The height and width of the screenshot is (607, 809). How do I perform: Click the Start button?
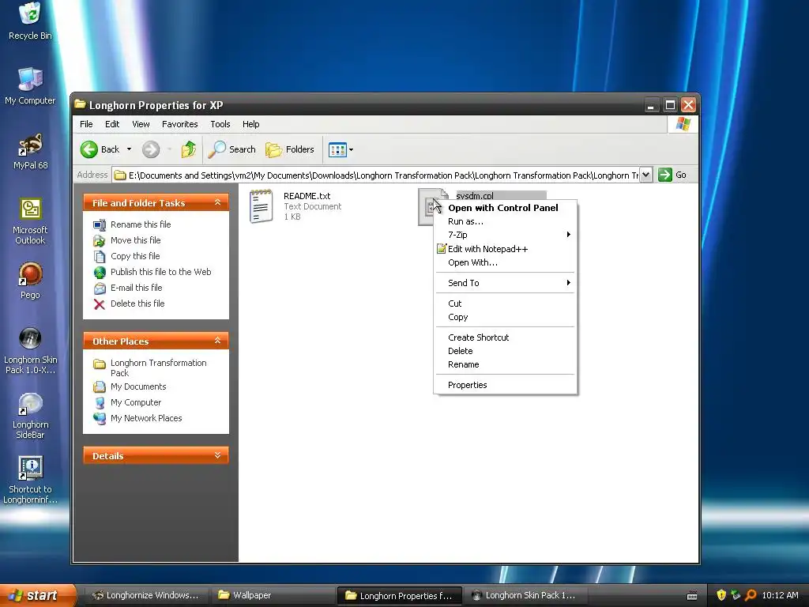38,595
